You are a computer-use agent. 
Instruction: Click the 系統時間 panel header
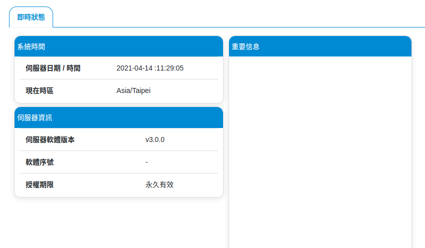(118, 46)
